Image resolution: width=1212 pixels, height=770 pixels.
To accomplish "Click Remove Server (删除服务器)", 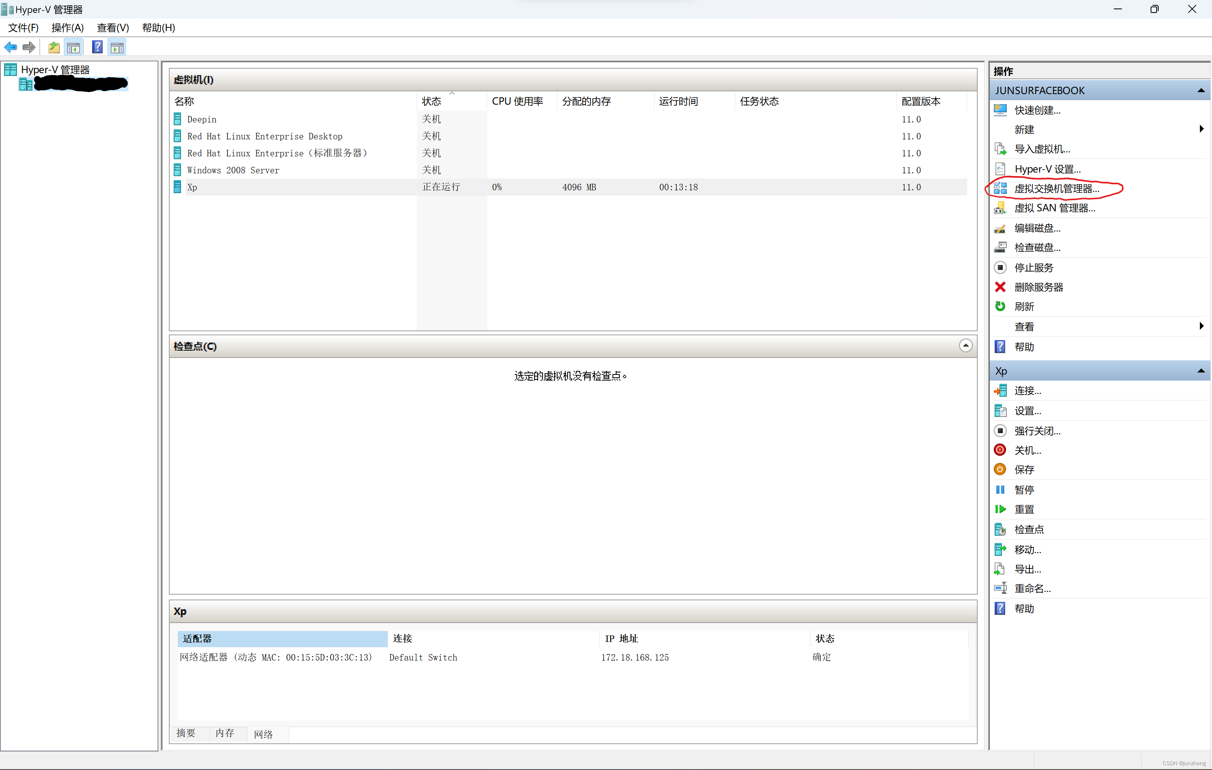I will 1038,287.
